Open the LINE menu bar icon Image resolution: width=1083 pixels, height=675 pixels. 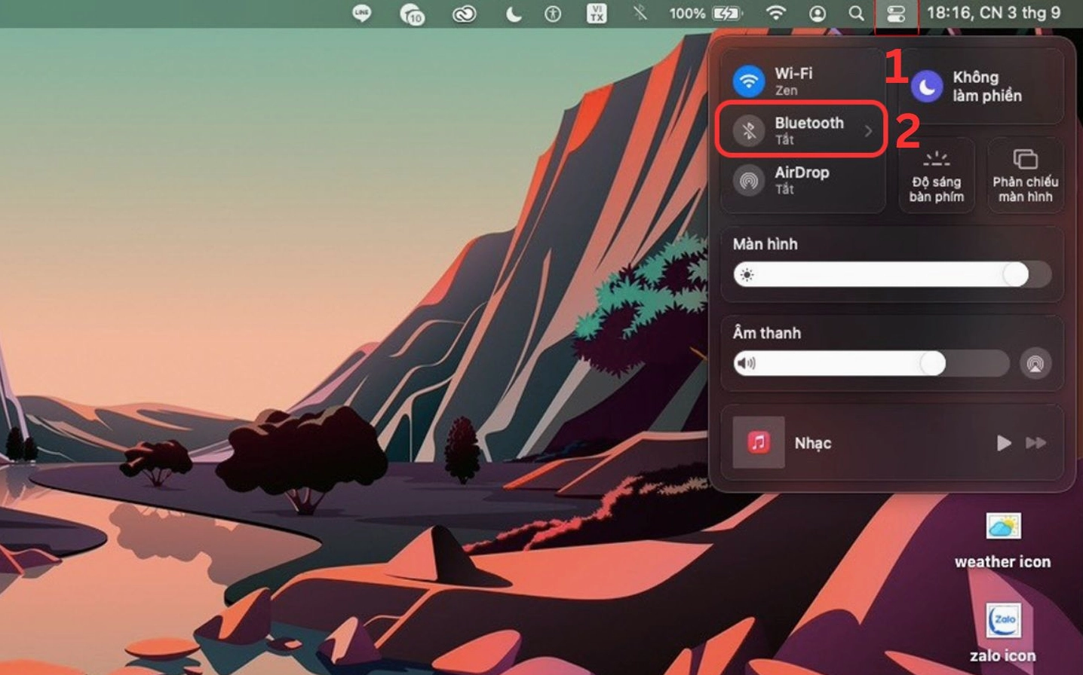click(x=362, y=14)
